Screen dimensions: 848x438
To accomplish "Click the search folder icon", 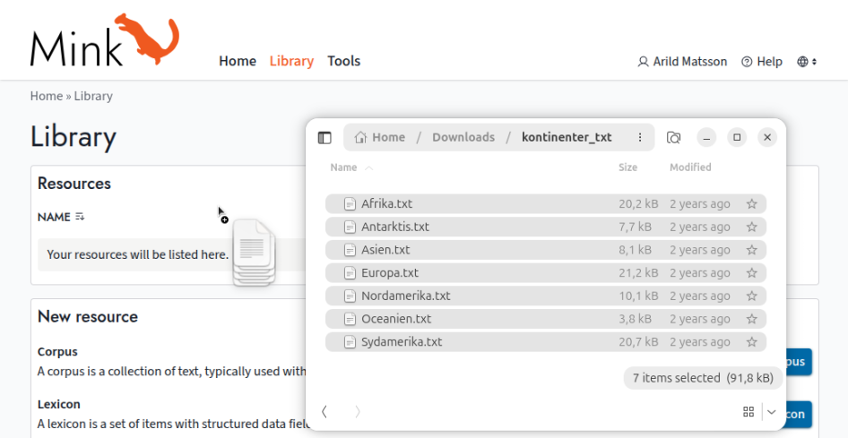I will [x=673, y=138].
